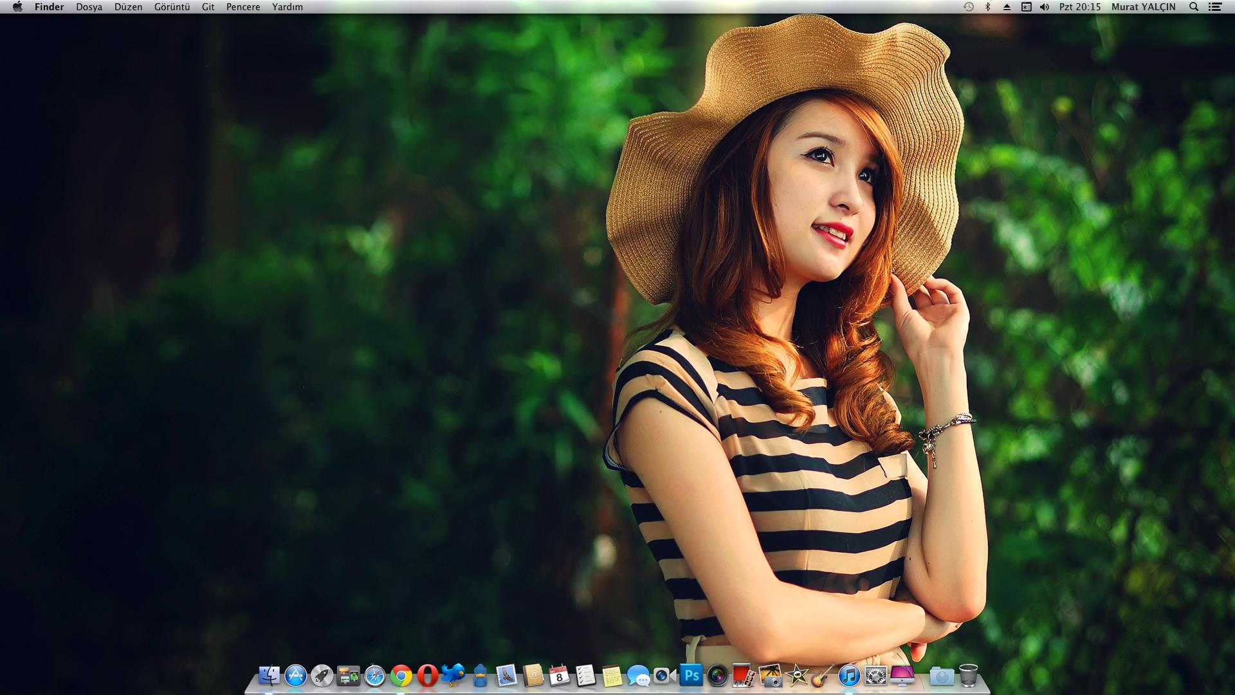Open the Opera browser icon
The height and width of the screenshot is (695, 1235).
point(427,676)
